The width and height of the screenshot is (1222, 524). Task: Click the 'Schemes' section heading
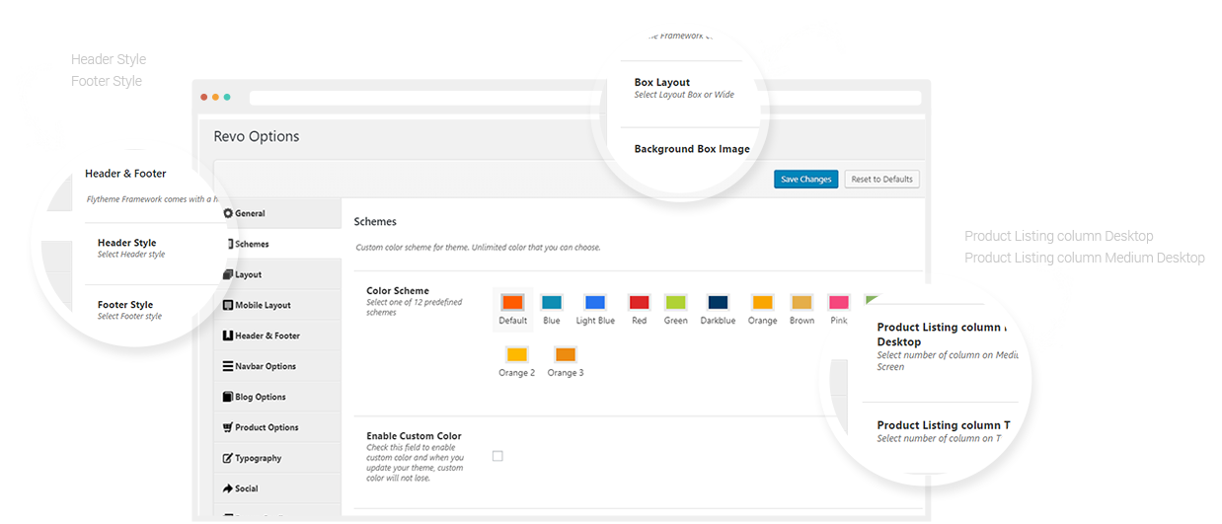pos(375,222)
